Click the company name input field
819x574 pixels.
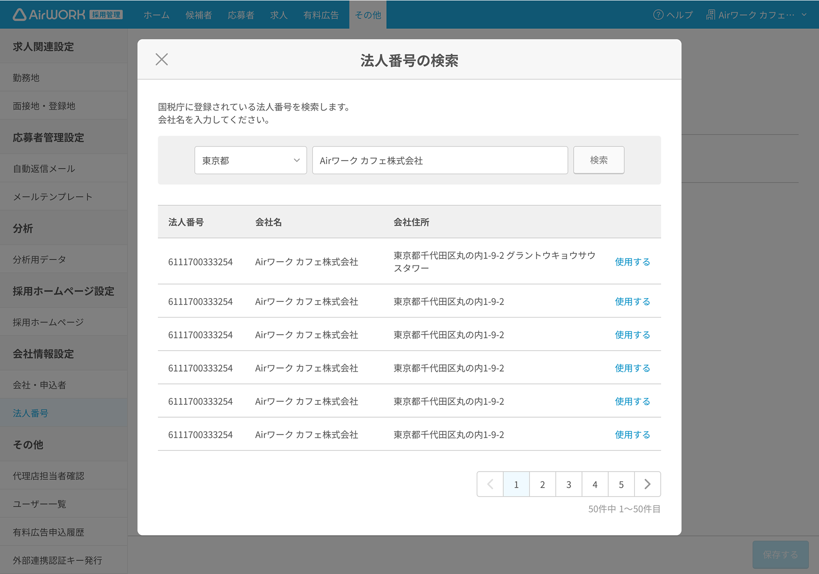(440, 160)
